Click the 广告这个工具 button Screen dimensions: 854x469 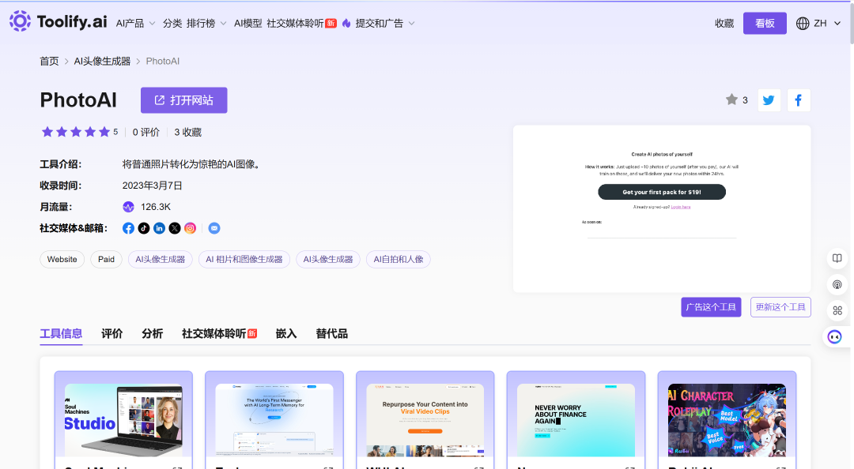coord(711,307)
